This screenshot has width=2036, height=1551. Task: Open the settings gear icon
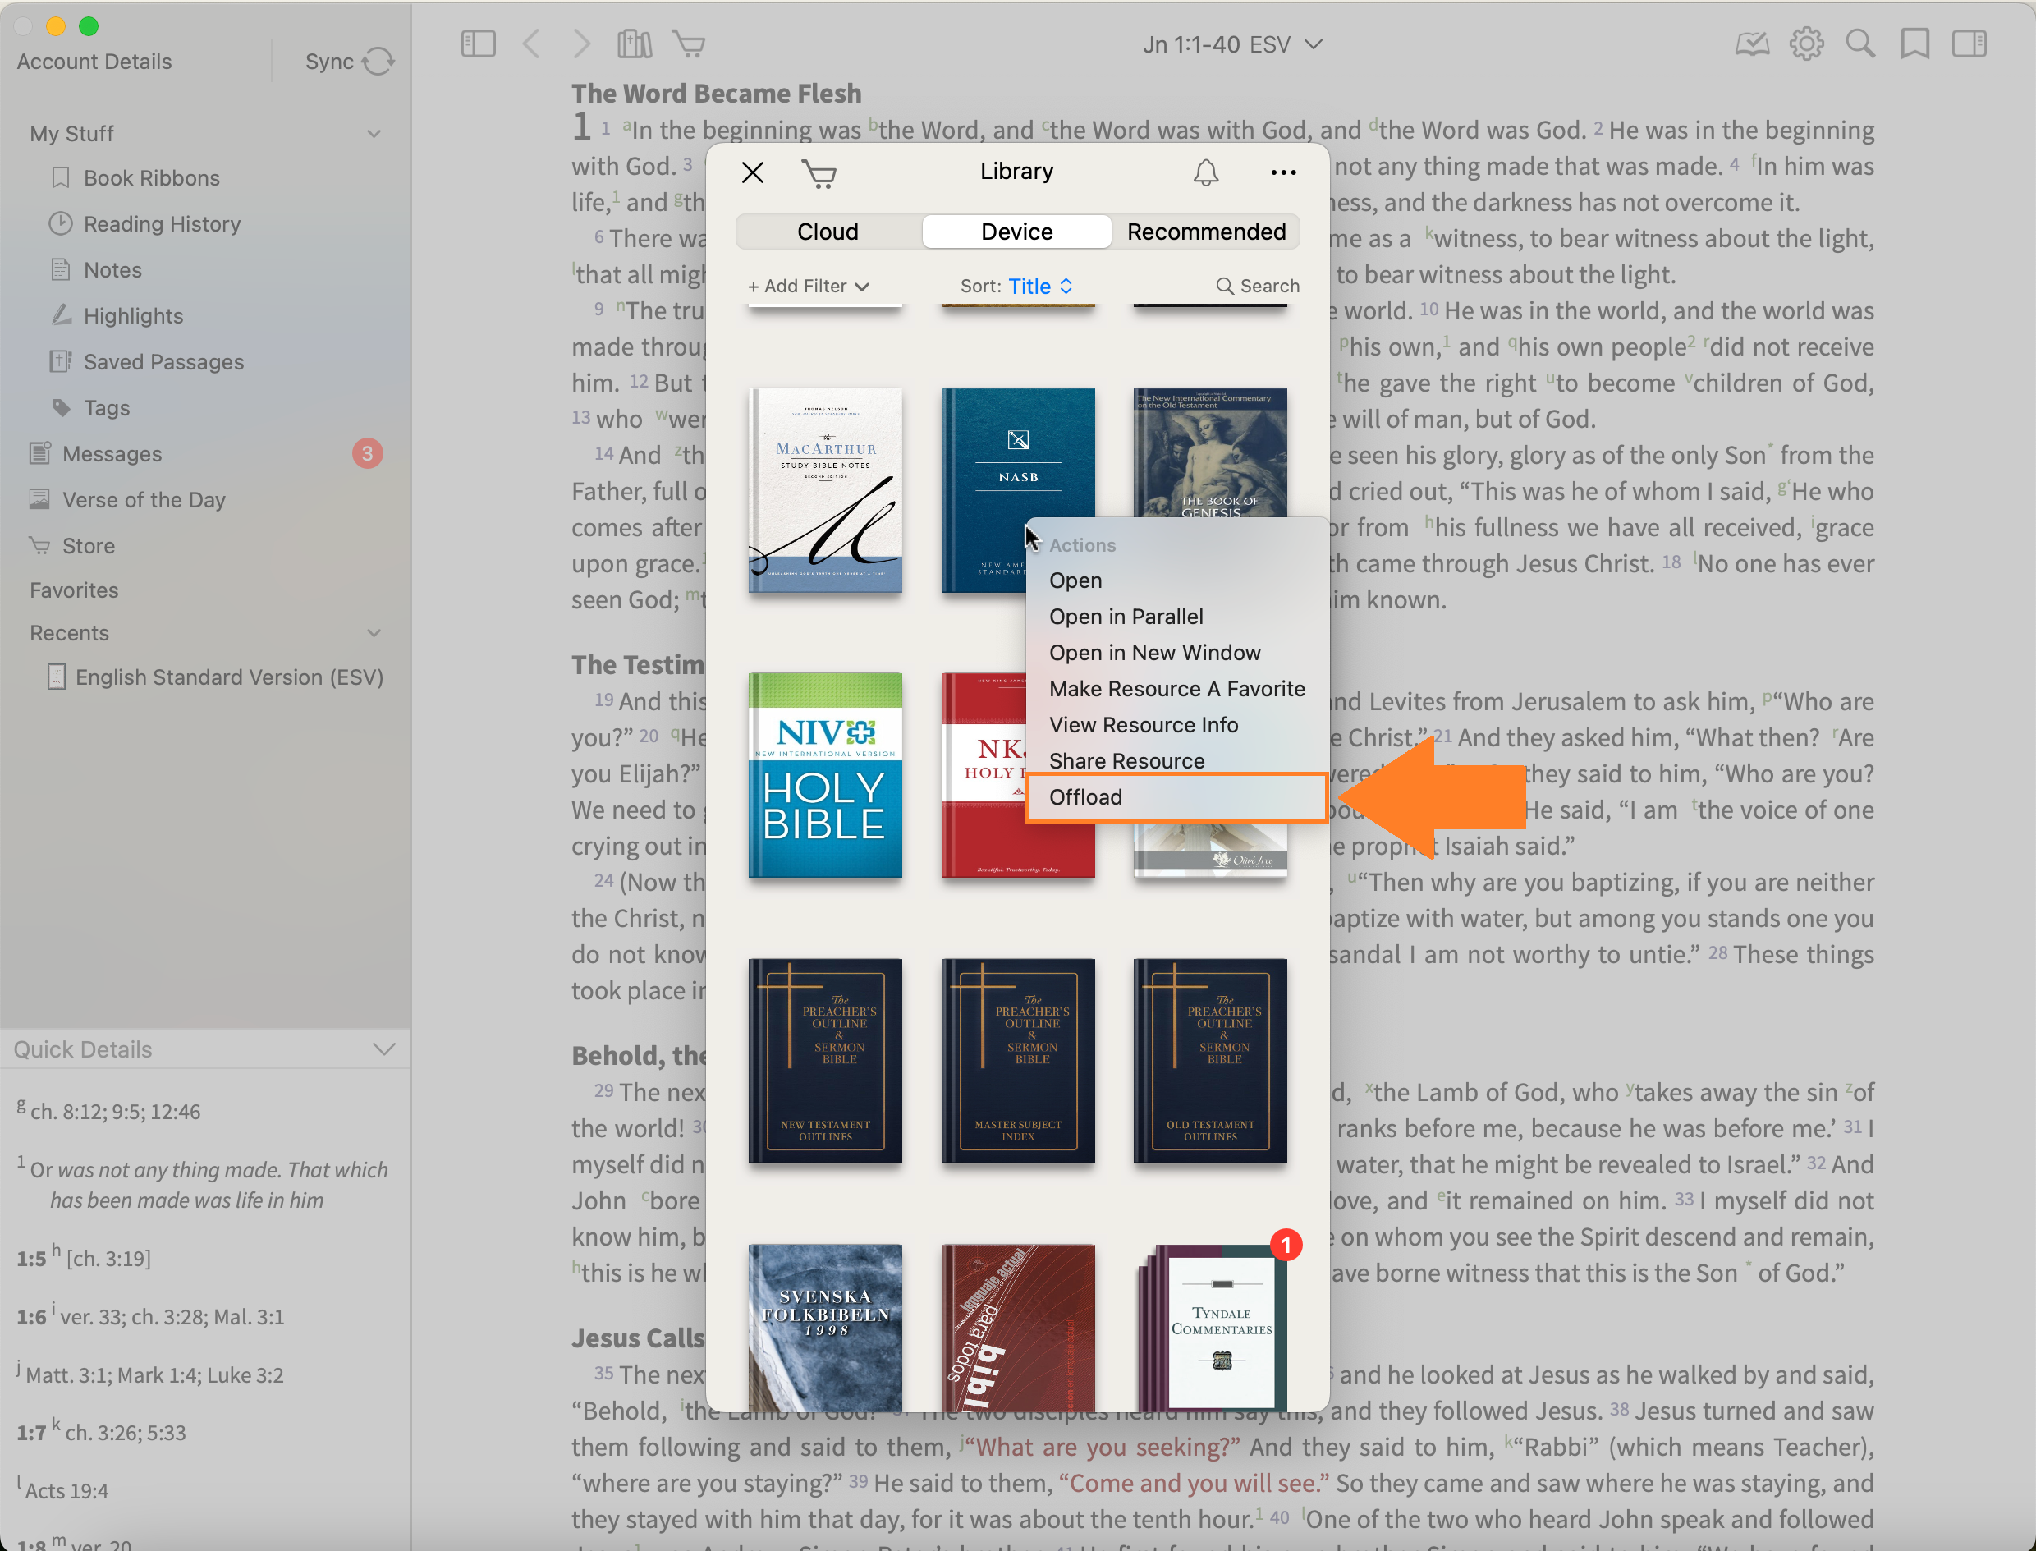pyautogui.click(x=1806, y=44)
